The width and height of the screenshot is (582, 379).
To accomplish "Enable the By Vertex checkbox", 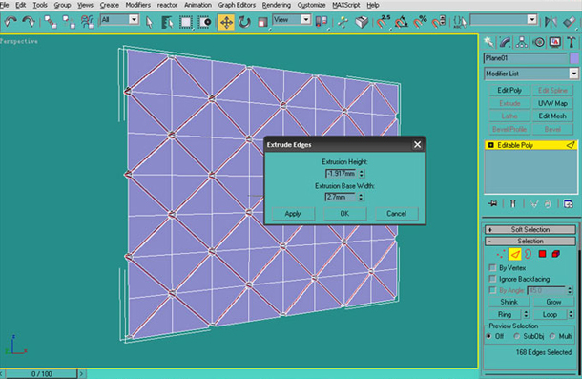I will [x=492, y=267].
